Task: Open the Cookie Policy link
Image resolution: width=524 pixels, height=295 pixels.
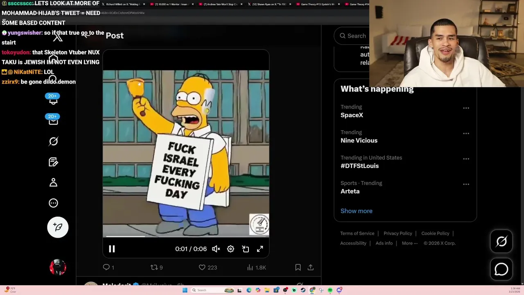Action: [435, 233]
